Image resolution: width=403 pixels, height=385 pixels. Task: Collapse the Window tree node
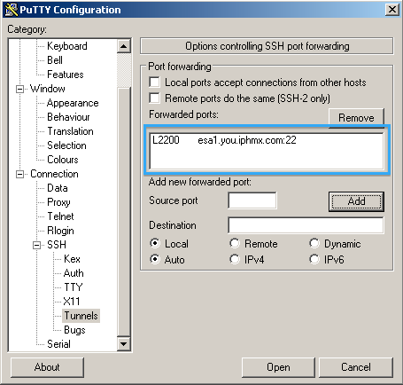(19, 89)
